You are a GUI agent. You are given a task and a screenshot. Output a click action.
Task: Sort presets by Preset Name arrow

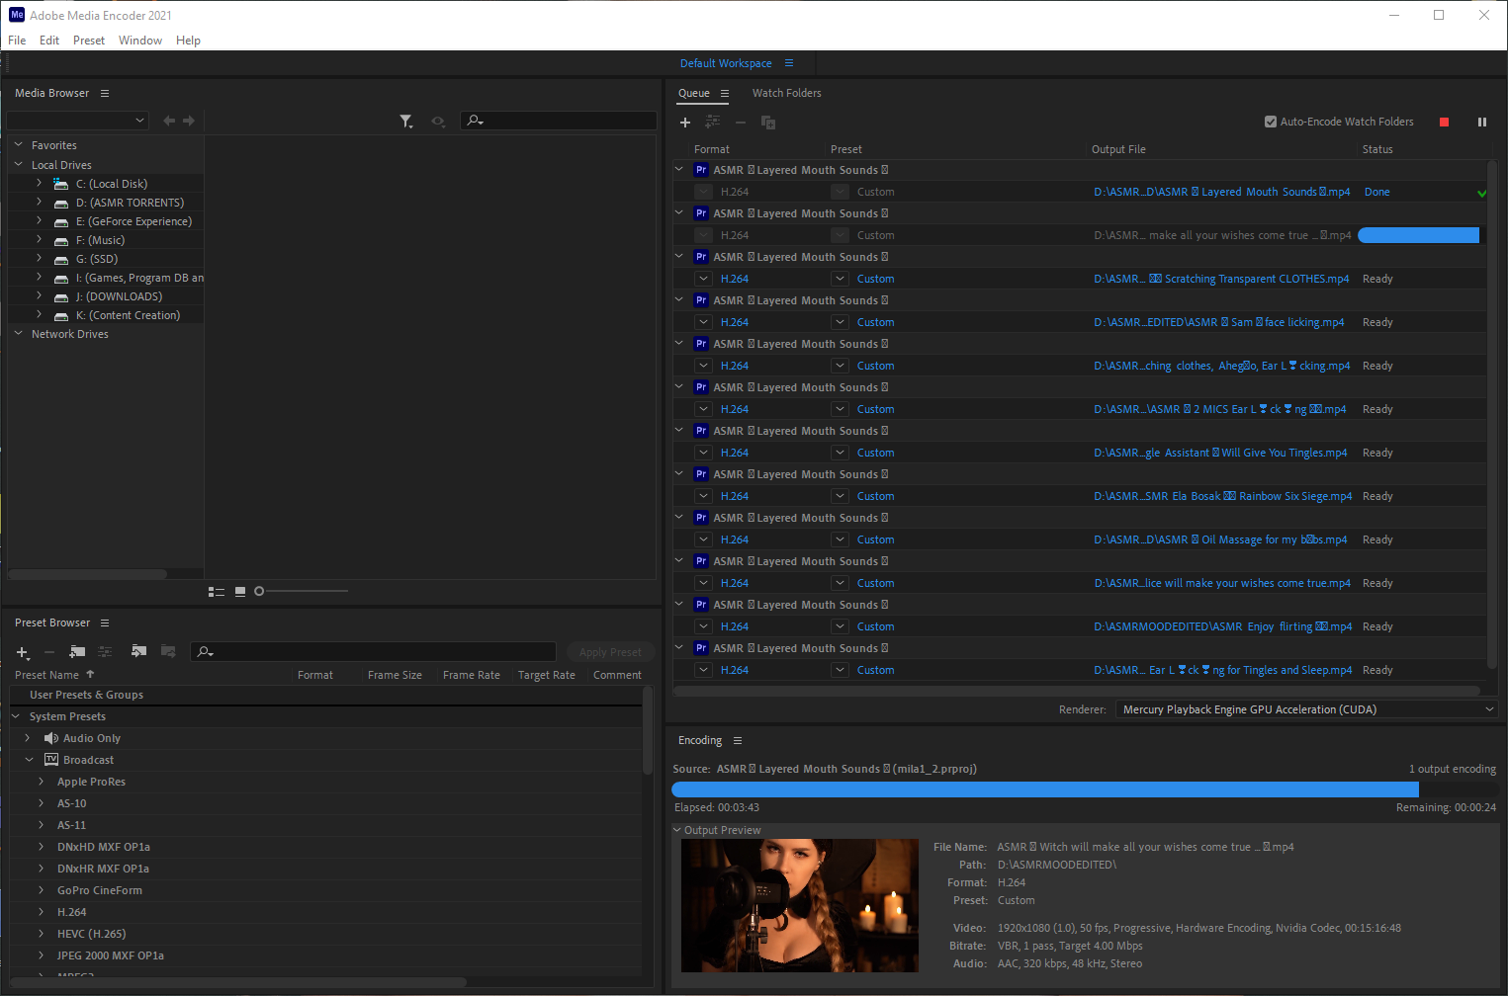(x=90, y=675)
